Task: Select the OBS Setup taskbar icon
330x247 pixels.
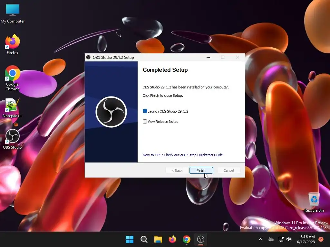Action: 200,239
